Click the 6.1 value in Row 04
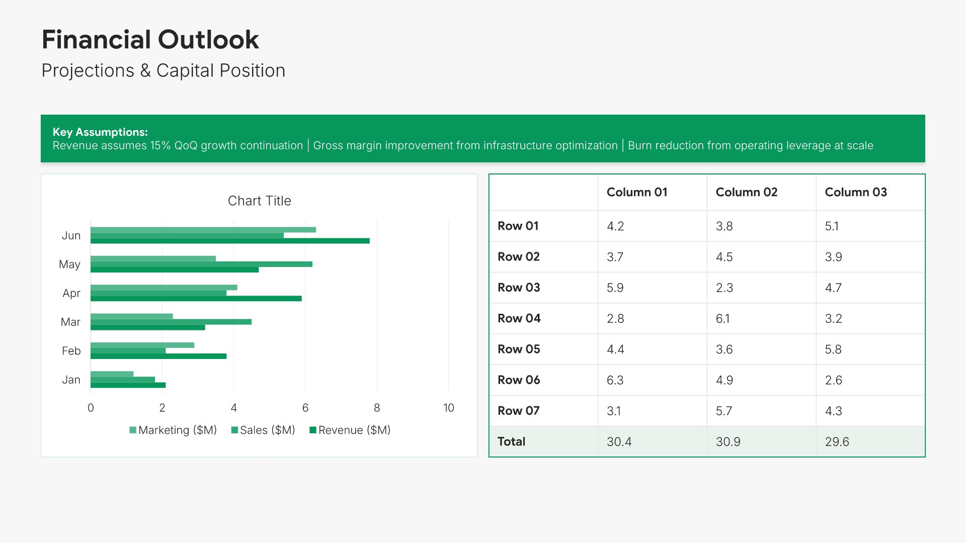 (x=722, y=318)
